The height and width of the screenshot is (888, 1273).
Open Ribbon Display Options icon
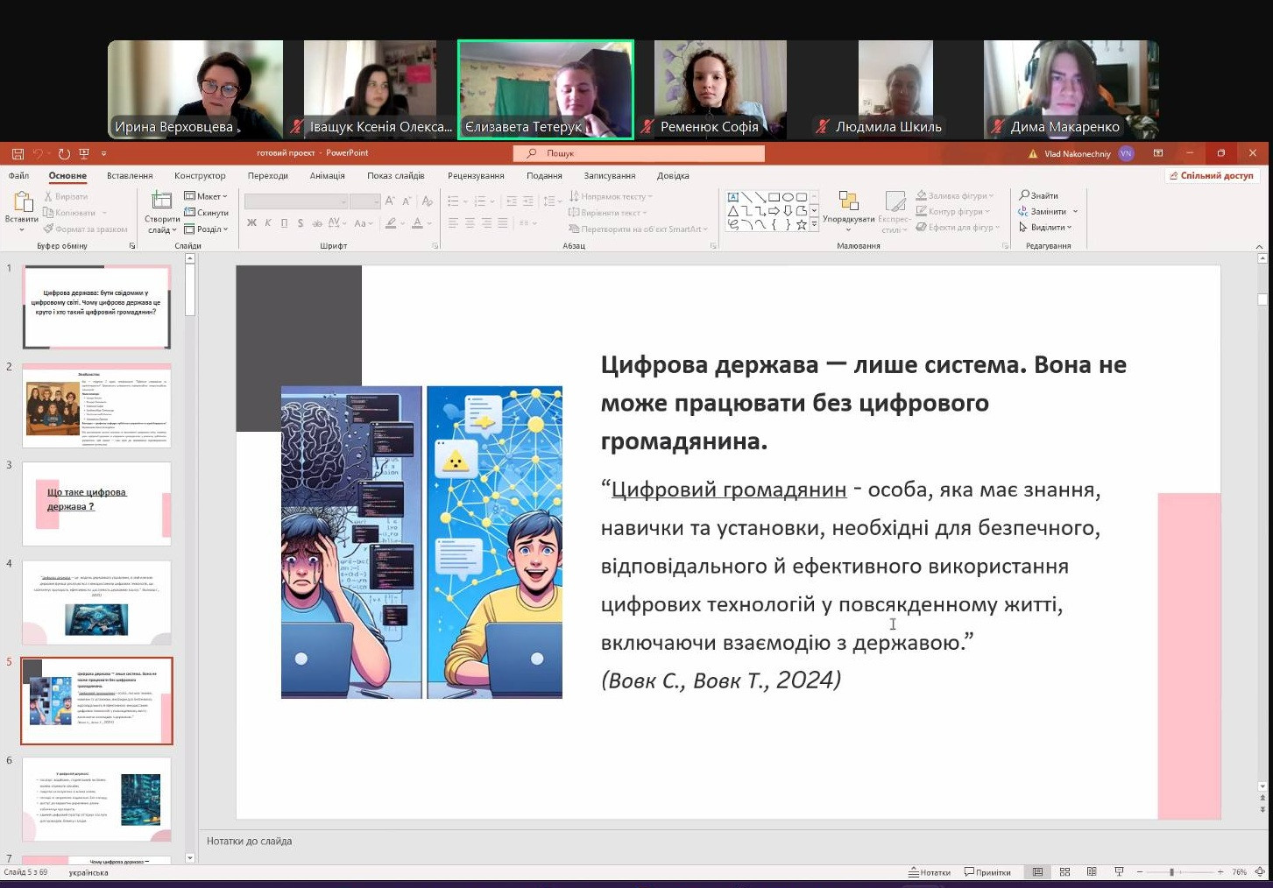(1158, 153)
